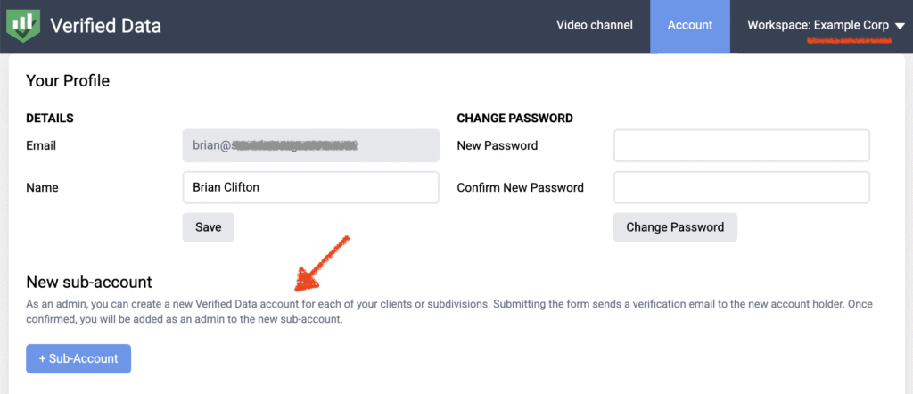This screenshot has height=394, width=913.
Task: Create a new account with + Sub-Account
Action: tap(78, 358)
